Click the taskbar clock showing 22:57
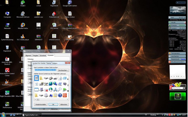Viewport: 188px width, 117px height. click(x=184, y=115)
